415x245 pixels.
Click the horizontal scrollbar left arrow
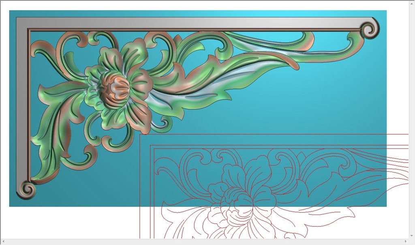point(3,242)
